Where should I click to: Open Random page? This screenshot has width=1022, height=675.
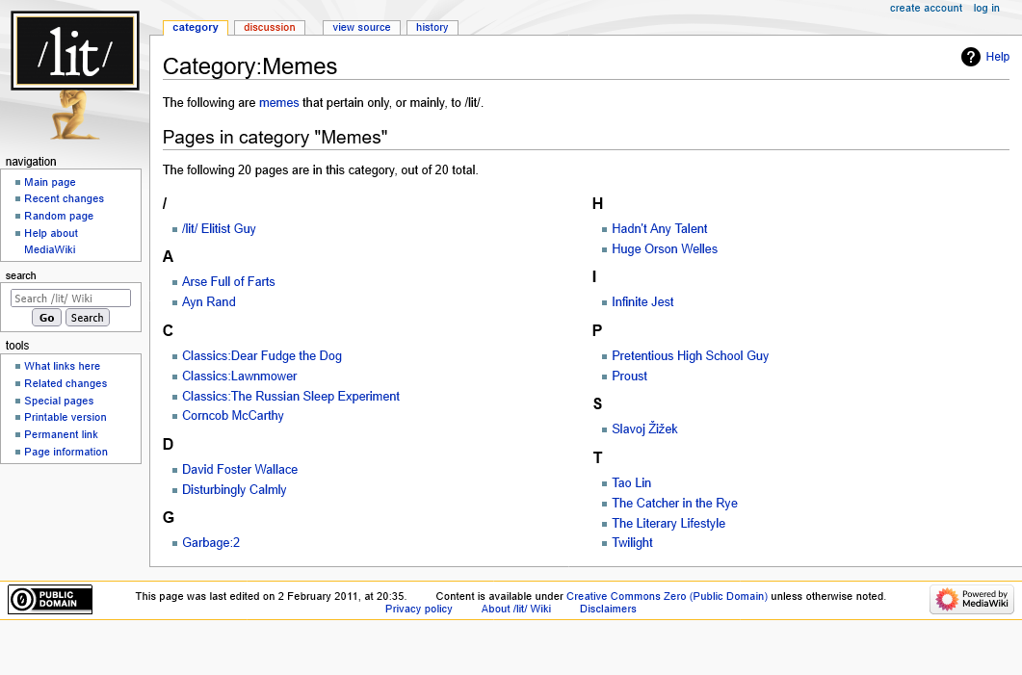pos(59,216)
